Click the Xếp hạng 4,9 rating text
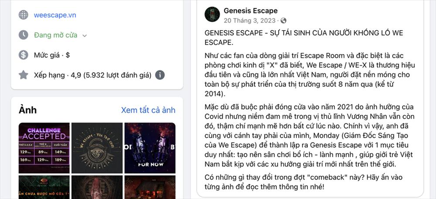The height and width of the screenshot is (199, 436). [x=92, y=75]
